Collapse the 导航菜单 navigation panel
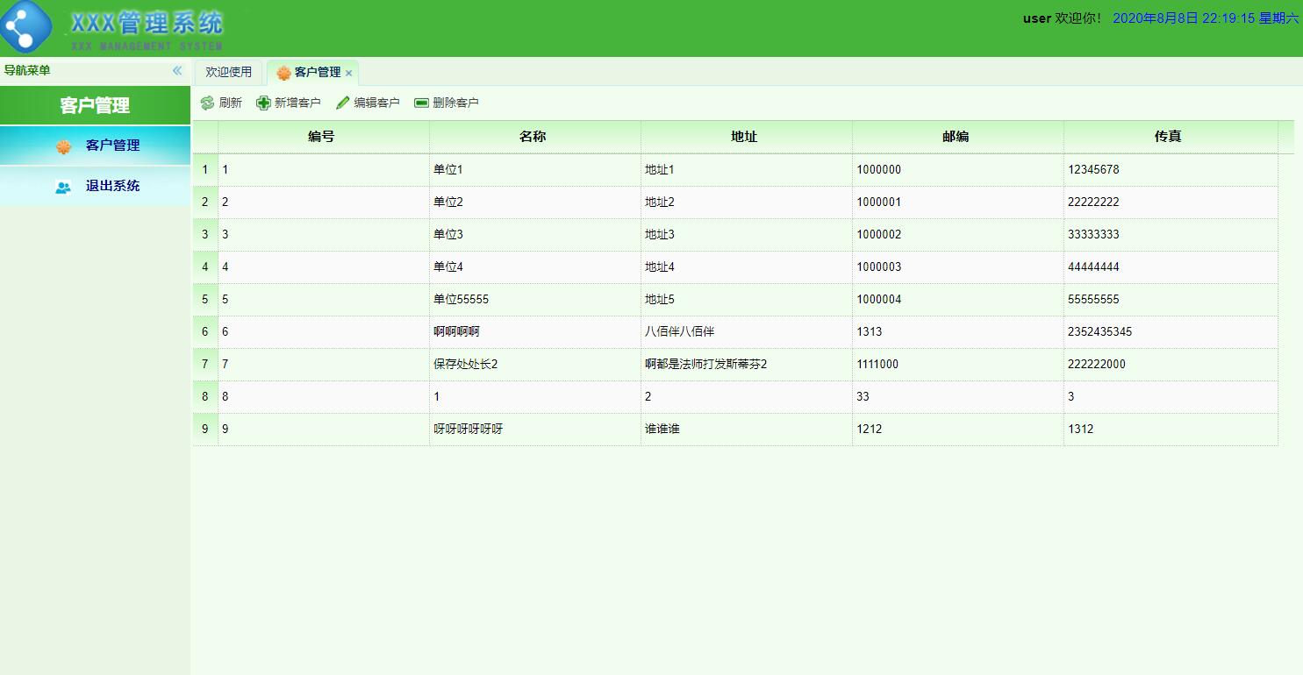 pos(176,70)
